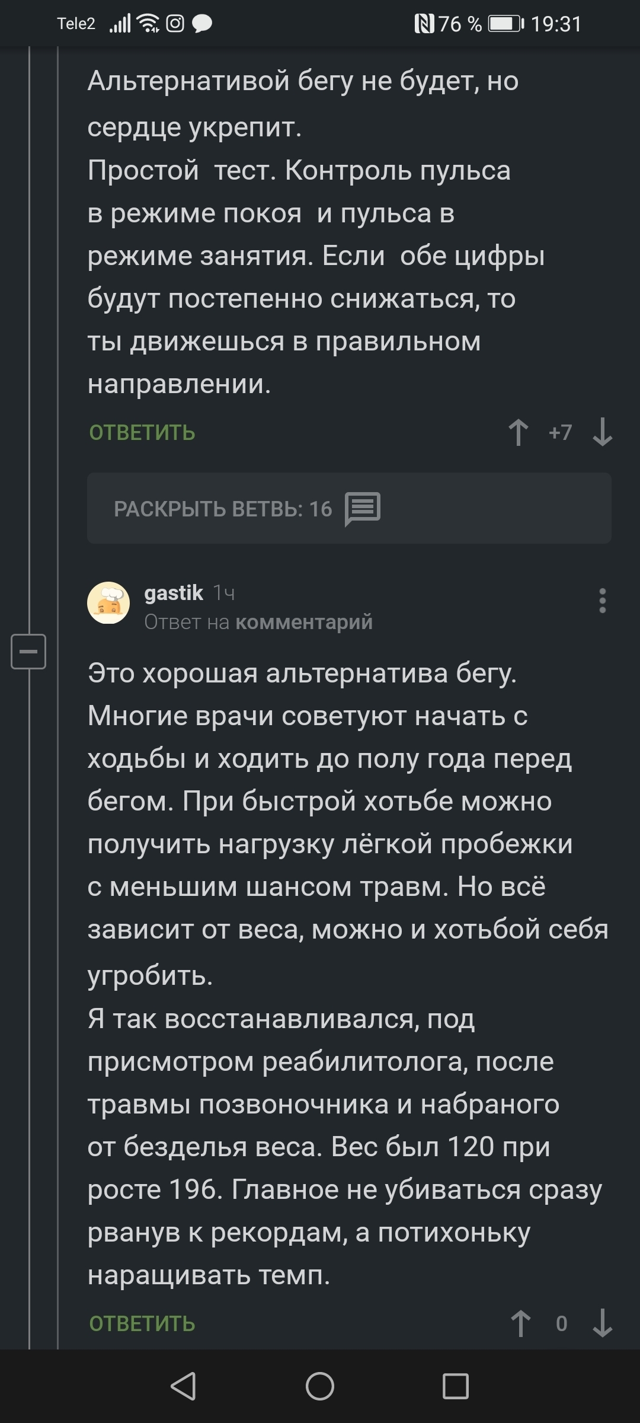
Task: Downvote the comment rated +7
Action: pos(602,432)
